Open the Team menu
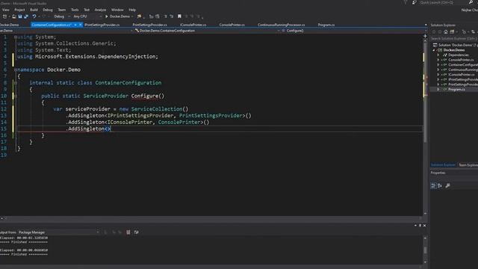 click(x=61, y=10)
